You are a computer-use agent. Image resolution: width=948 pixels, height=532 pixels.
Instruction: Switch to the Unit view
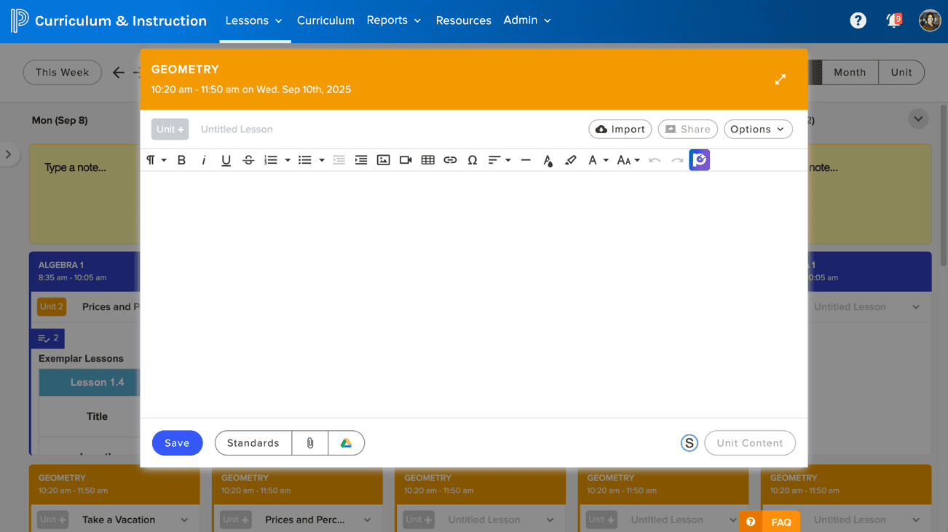click(x=901, y=72)
